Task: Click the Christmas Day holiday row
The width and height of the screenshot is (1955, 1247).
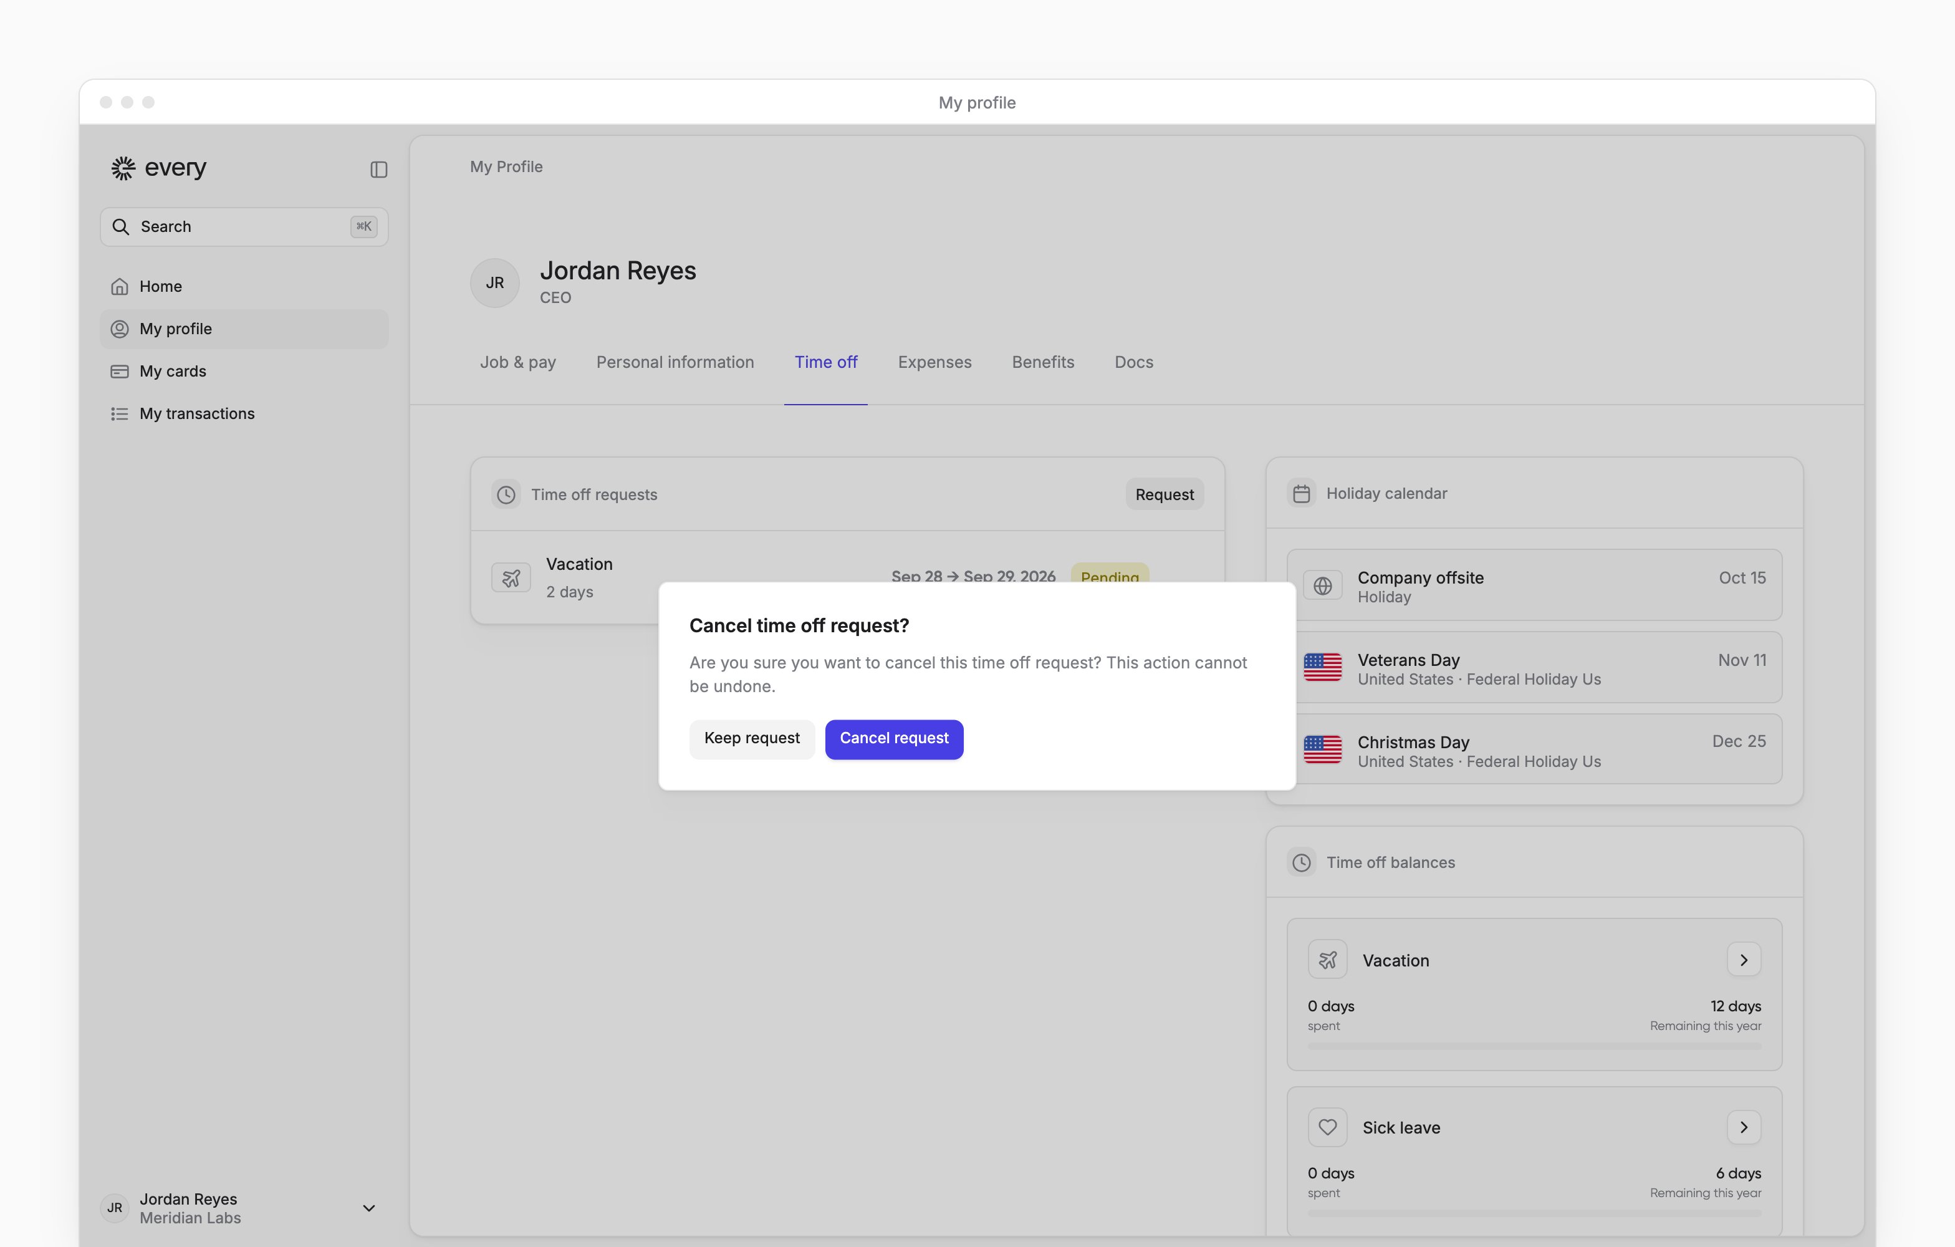Action: 1534,749
